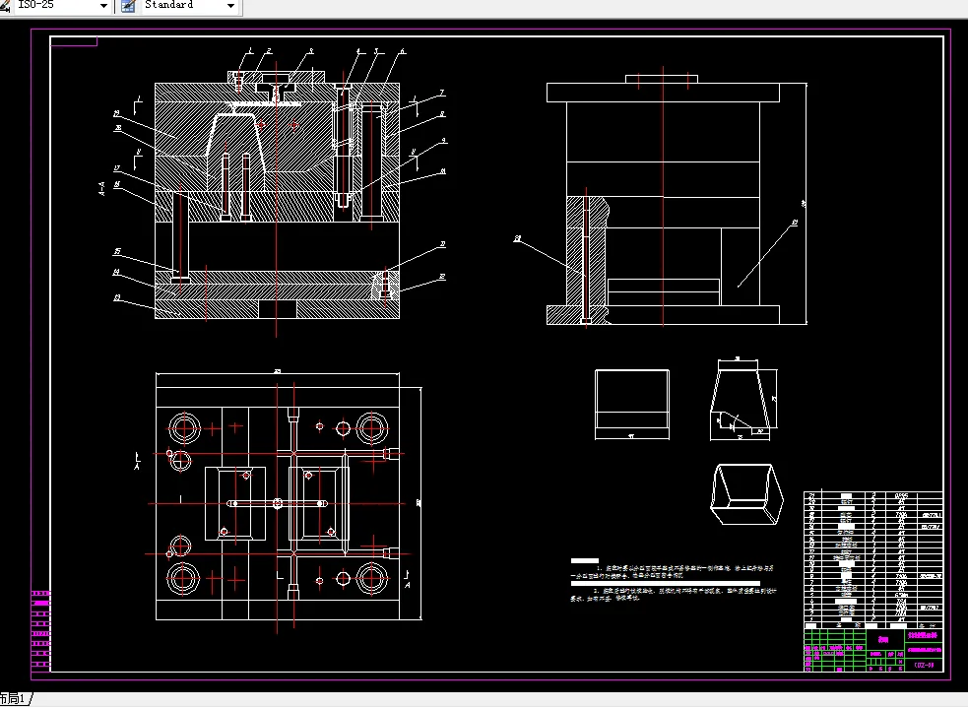Viewport: 968px width, 707px height.
Task: Select the rectangular part front view
Action: pos(632,405)
